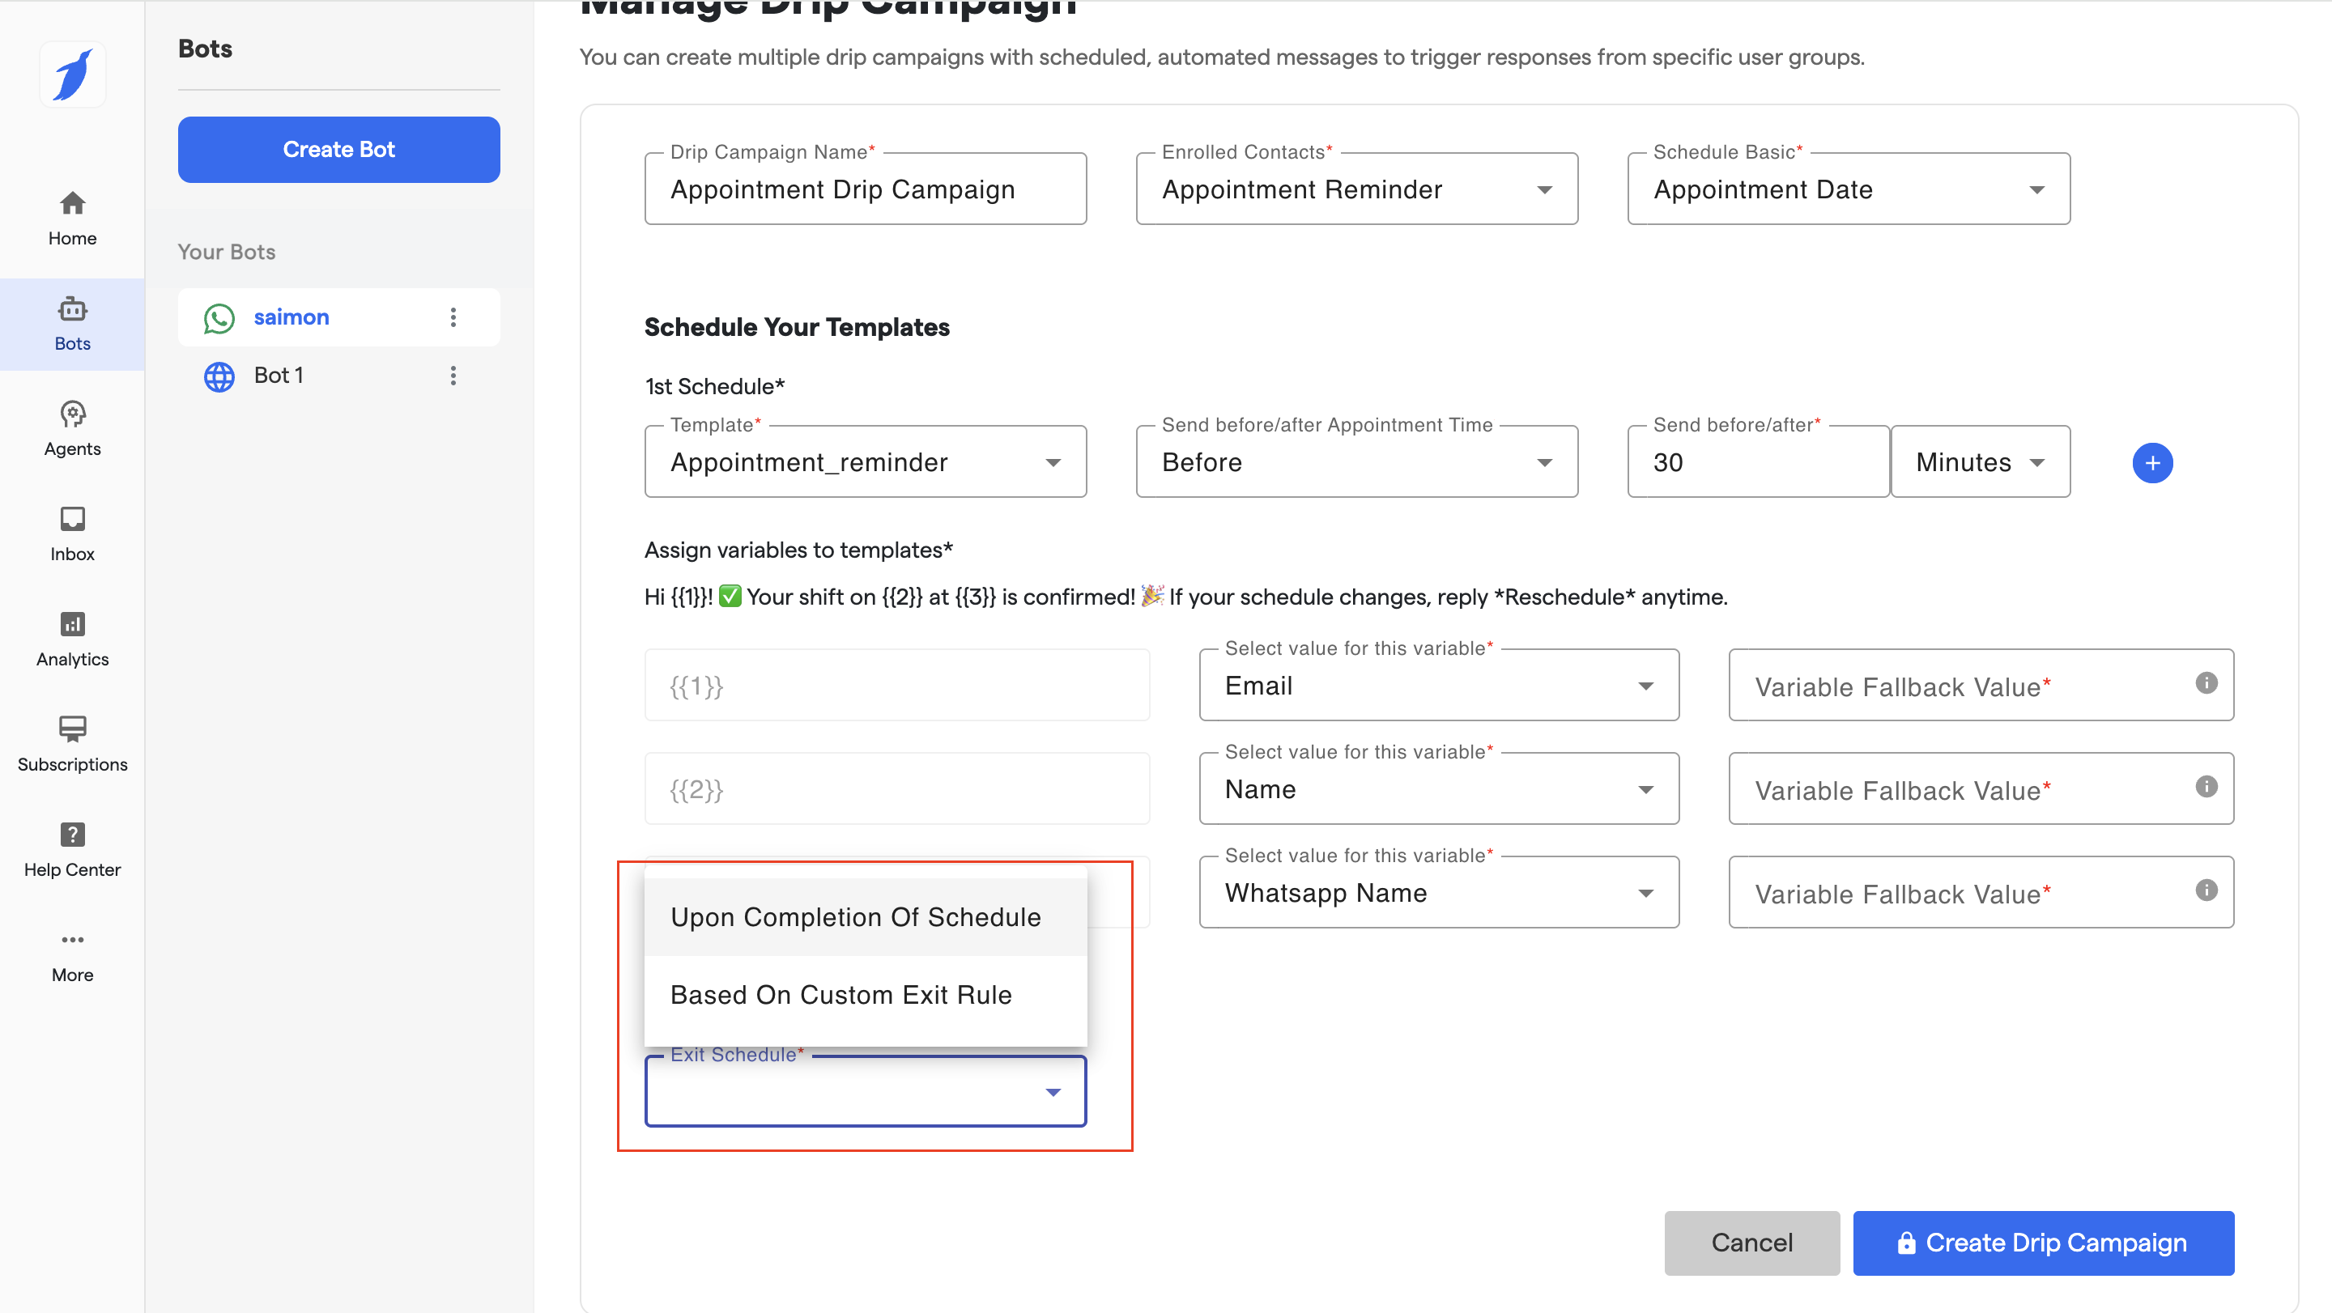Click the Drip Campaign Name field

[x=865, y=189]
